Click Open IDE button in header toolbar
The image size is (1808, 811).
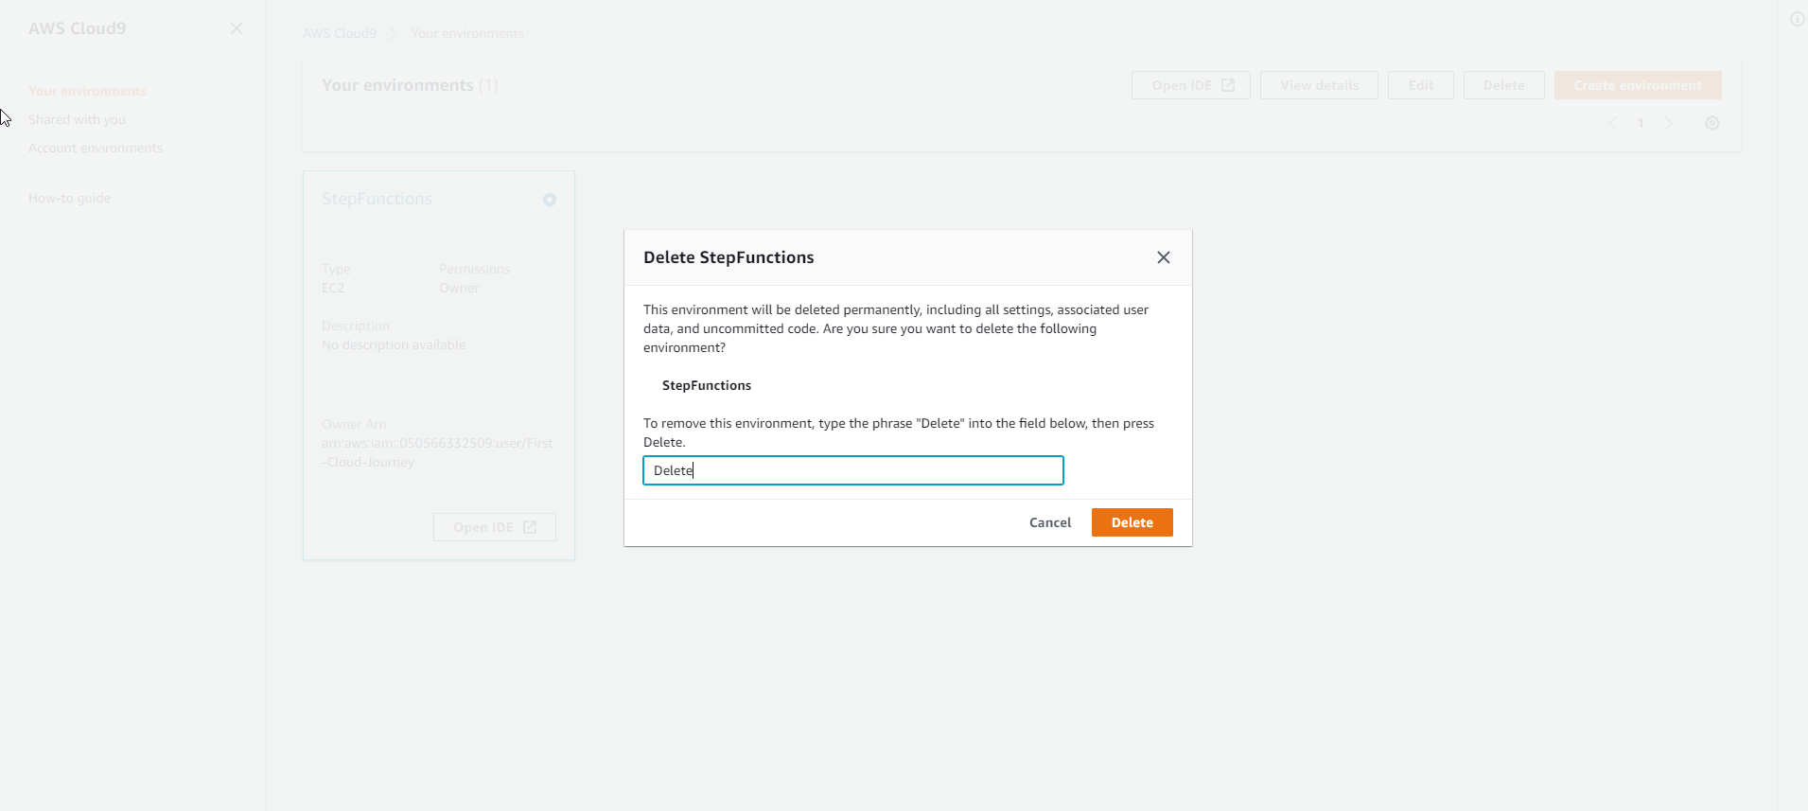click(1191, 85)
